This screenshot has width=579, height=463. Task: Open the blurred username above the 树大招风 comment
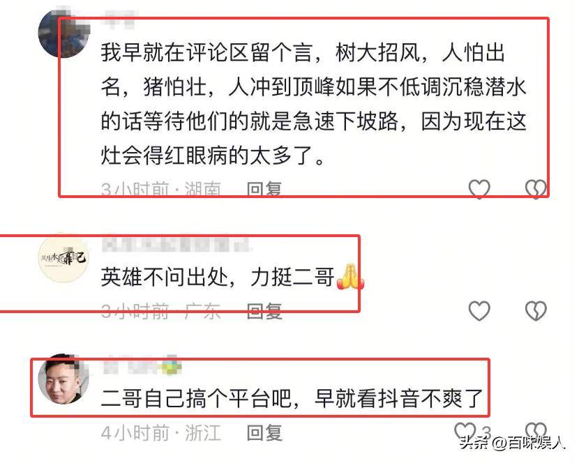point(119,18)
